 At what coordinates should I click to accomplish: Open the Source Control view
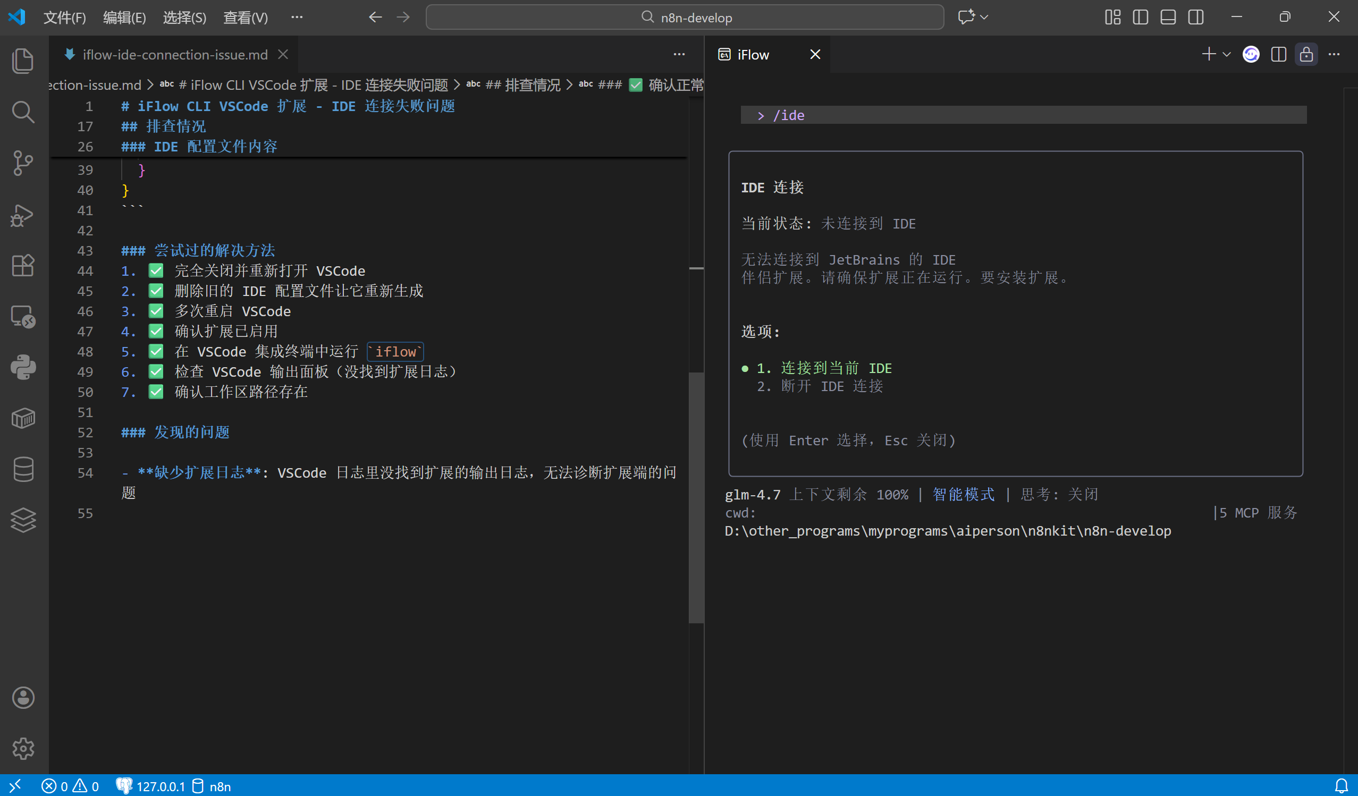(x=23, y=163)
